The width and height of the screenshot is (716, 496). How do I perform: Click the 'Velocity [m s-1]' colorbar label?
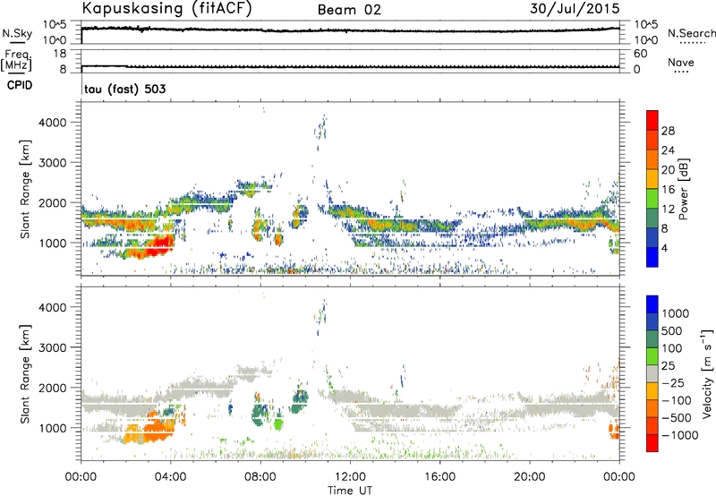coord(707,373)
